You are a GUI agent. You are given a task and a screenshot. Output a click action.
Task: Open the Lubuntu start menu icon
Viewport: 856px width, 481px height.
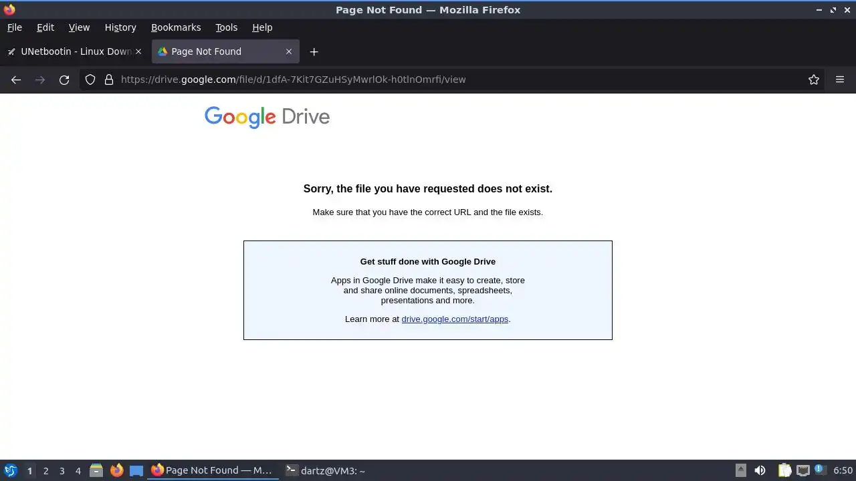11,470
